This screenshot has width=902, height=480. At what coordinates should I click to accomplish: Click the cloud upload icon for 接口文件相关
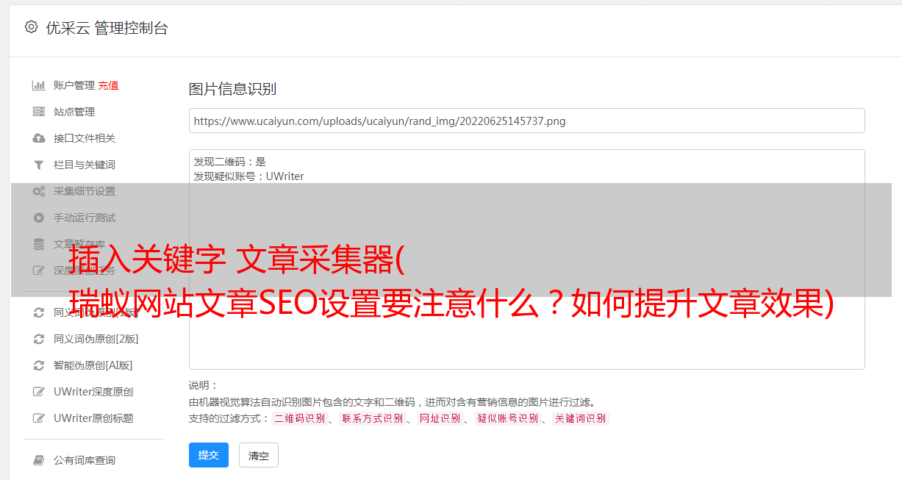pyautogui.click(x=39, y=138)
